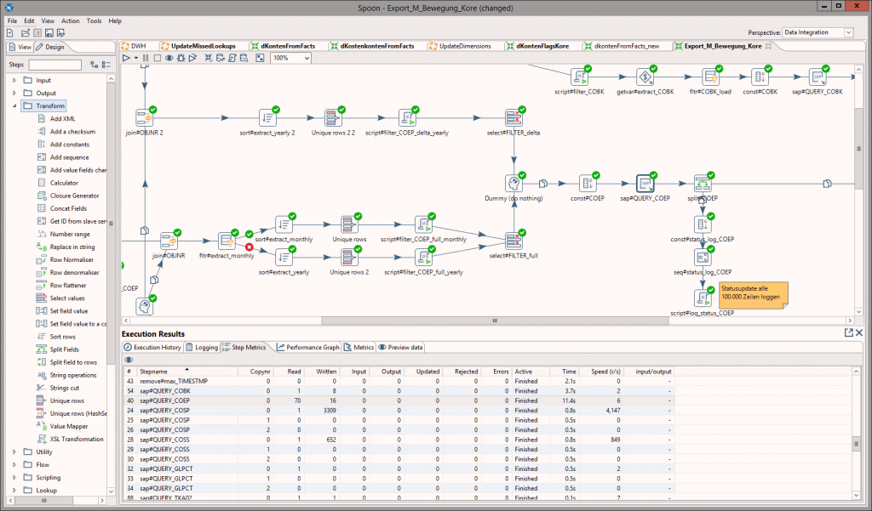Click the horizontal scrollbar under the canvas

(494, 321)
